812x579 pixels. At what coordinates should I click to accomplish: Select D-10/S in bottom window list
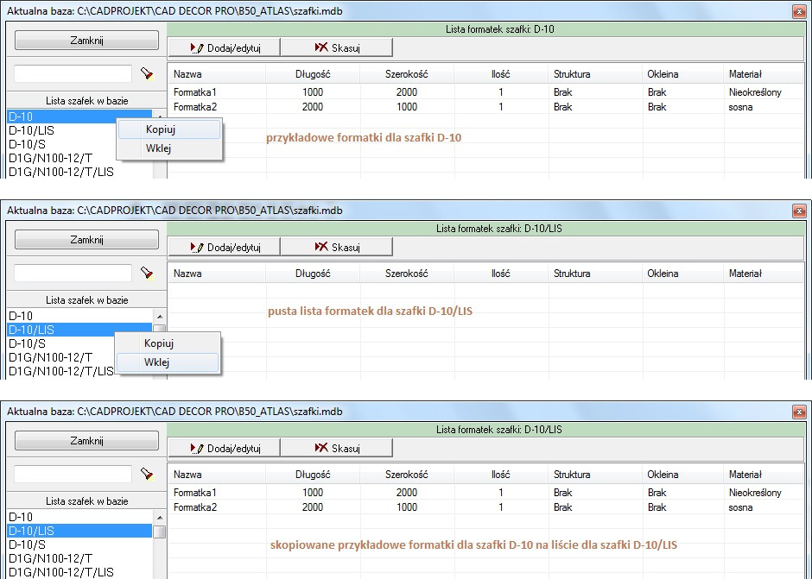(x=79, y=544)
